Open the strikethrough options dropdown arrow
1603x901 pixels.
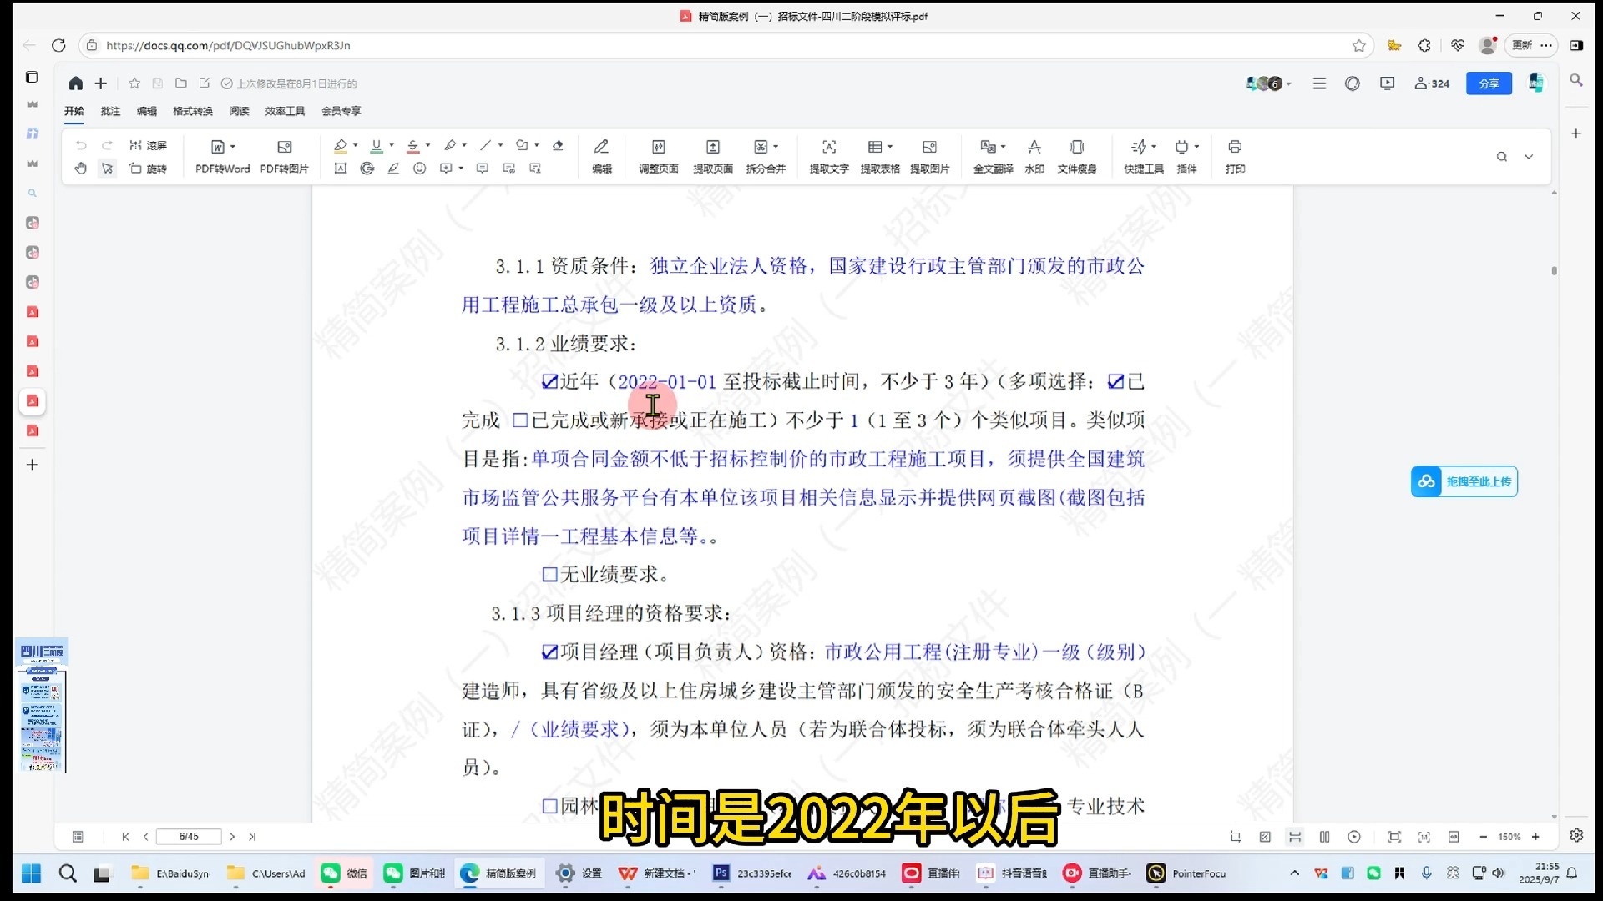428,146
